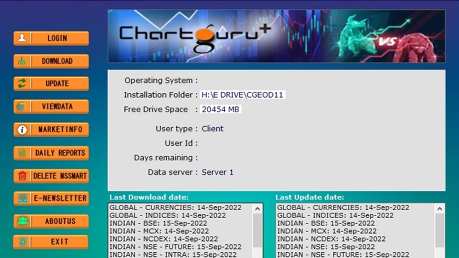Open the E-NEWSLETTER button

51,198
